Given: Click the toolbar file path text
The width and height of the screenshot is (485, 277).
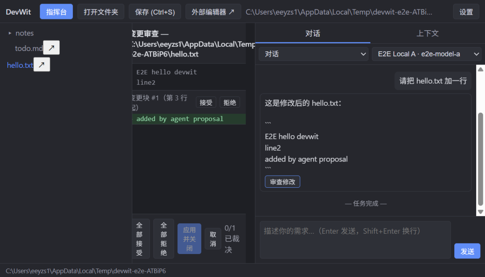Looking at the screenshot, I should point(339,12).
